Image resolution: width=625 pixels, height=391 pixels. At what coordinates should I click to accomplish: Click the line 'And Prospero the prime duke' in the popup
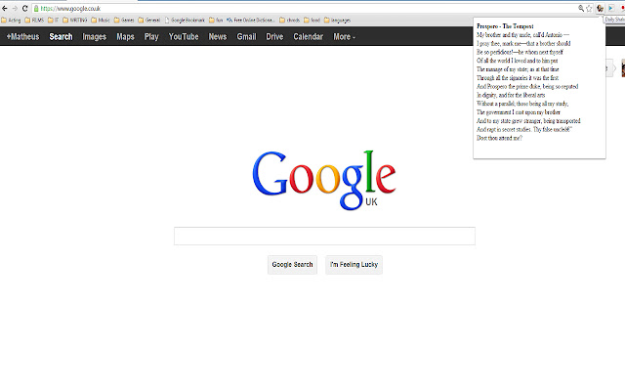click(508, 87)
